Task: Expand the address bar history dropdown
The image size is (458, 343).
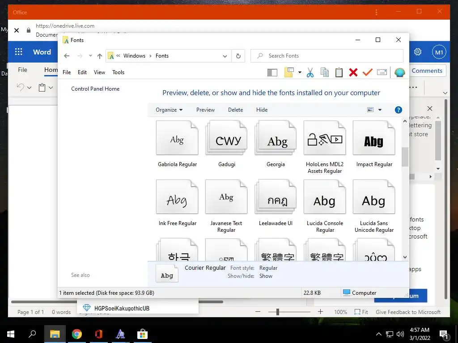Action: pyautogui.click(x=225, y=56)
